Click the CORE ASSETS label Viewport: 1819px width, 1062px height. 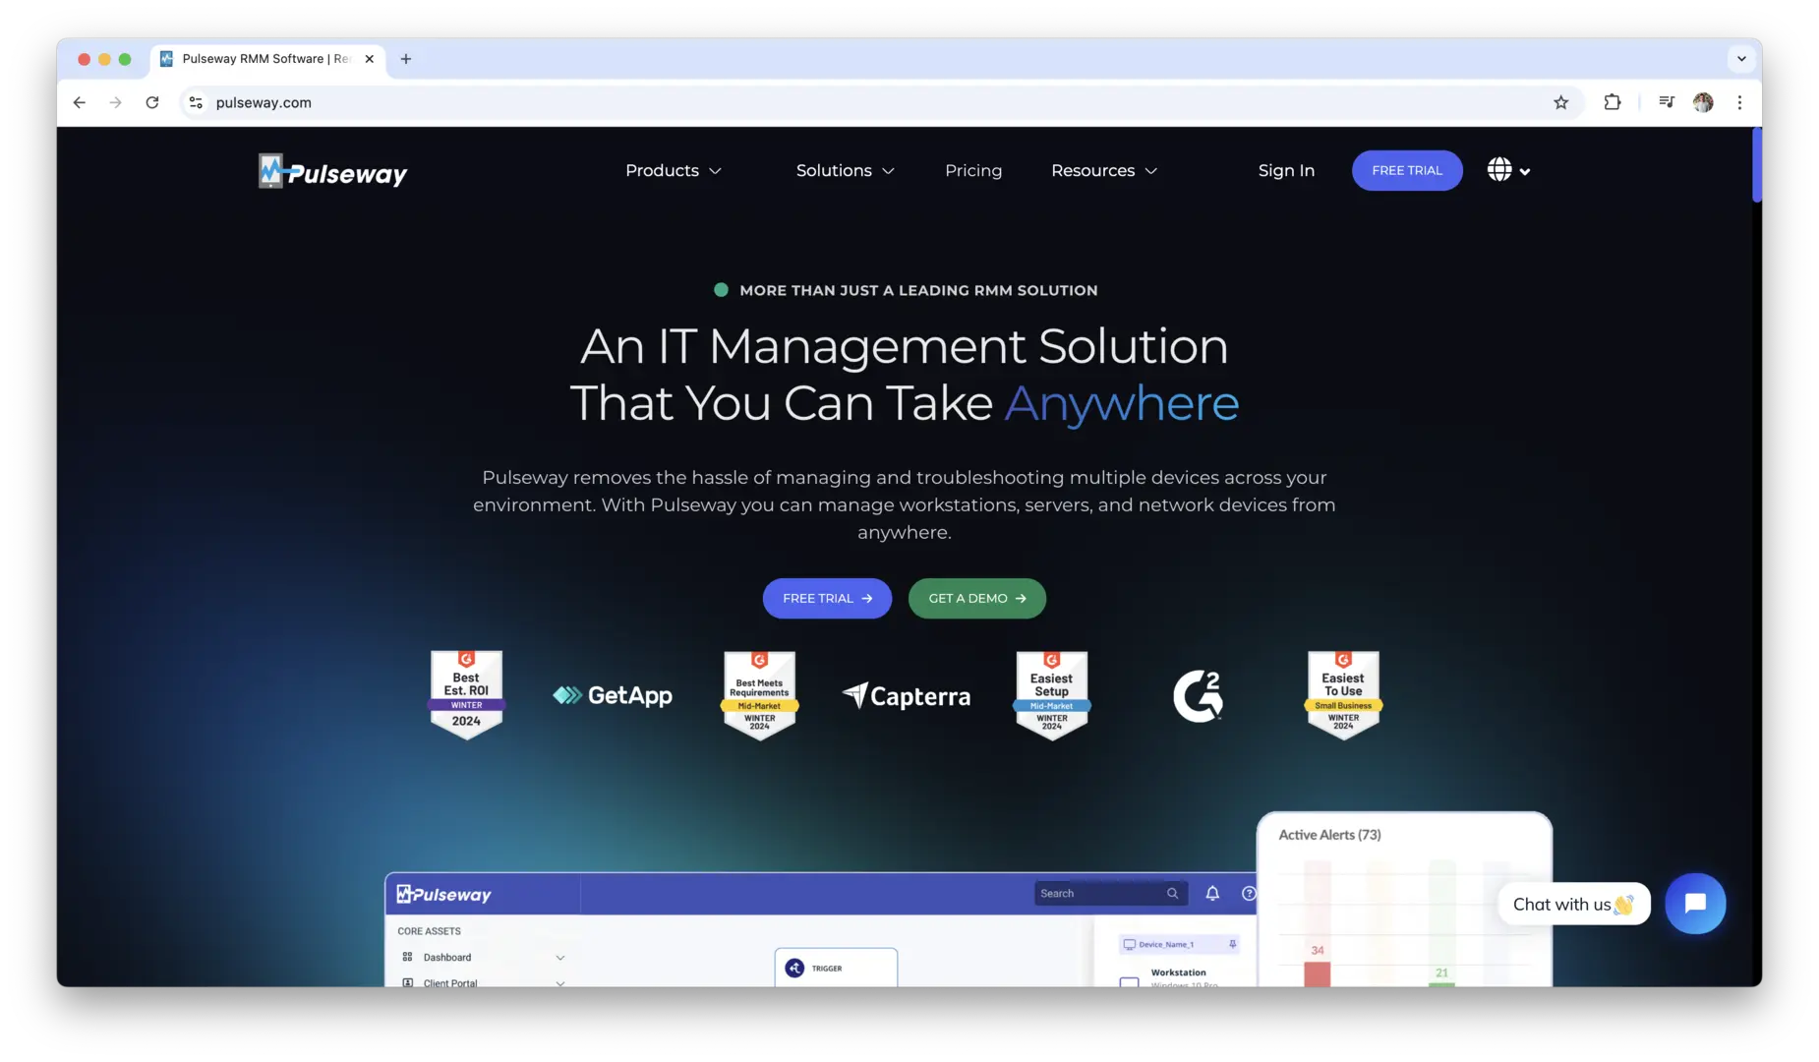click(429, 930)
